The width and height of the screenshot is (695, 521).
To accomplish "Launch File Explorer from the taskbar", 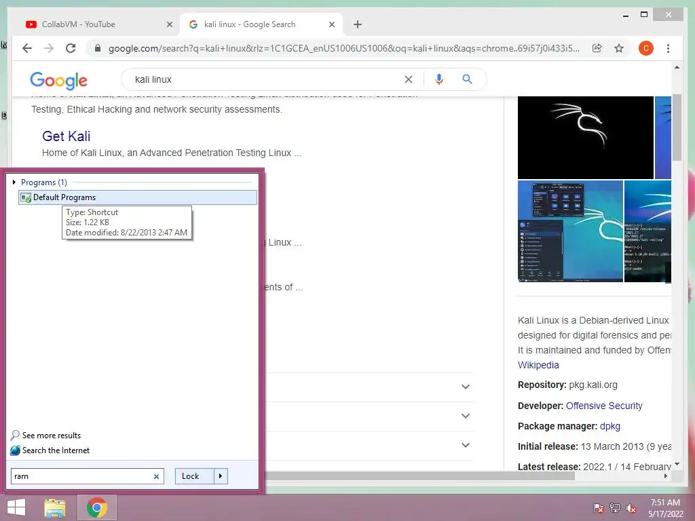I will point(55,507).
